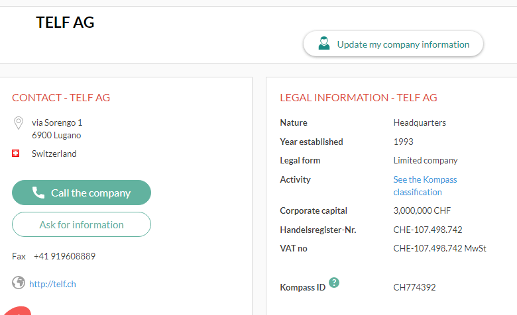Ask for information button
Image resolution: width=517 pixels, height=315 pixels.
[82, 224]
